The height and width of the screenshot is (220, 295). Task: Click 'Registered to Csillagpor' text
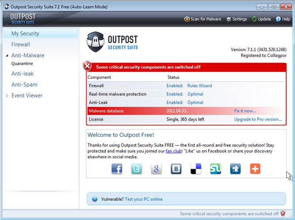click(264, 55)
